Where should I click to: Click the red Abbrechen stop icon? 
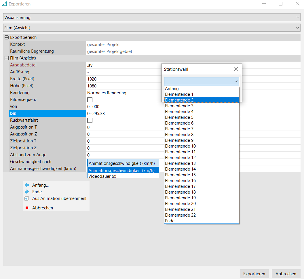coord(27,208)
